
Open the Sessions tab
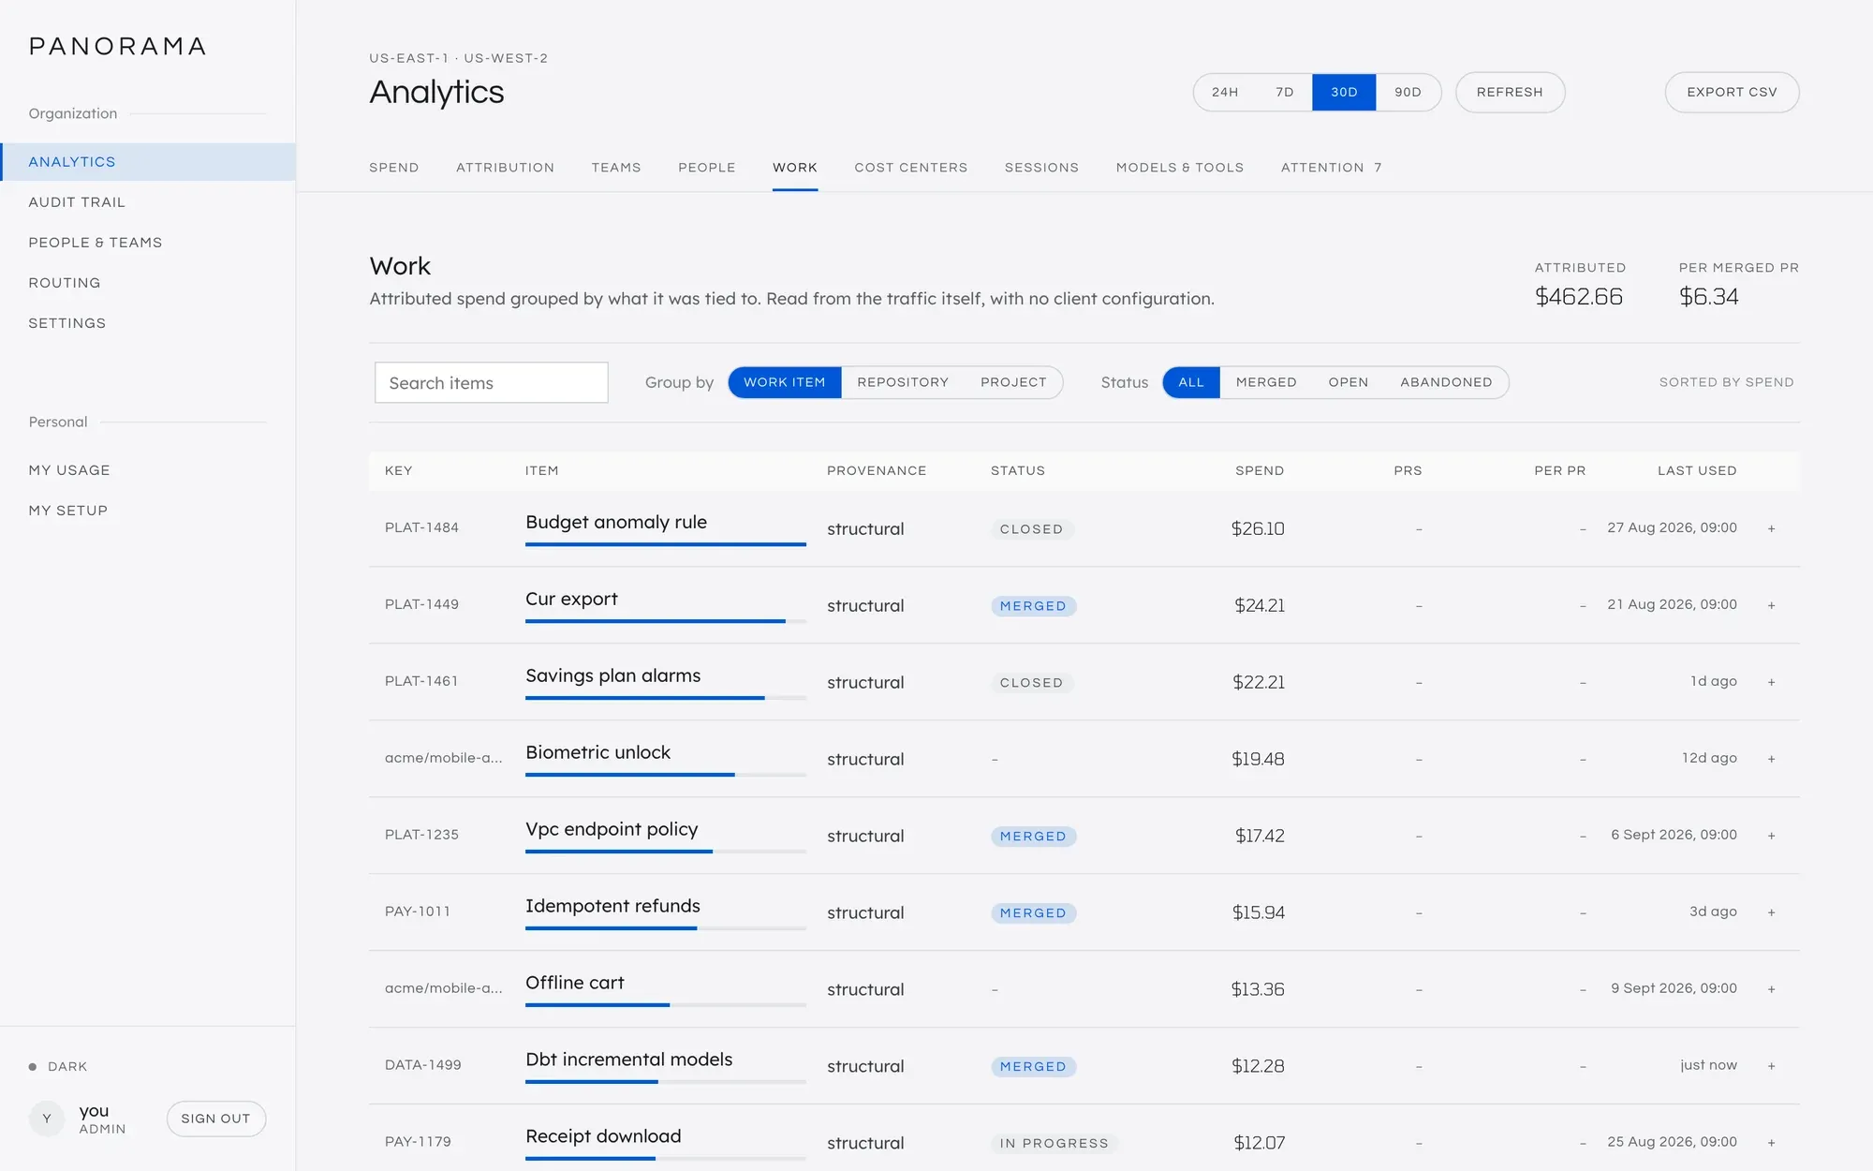coord(1041,168)
